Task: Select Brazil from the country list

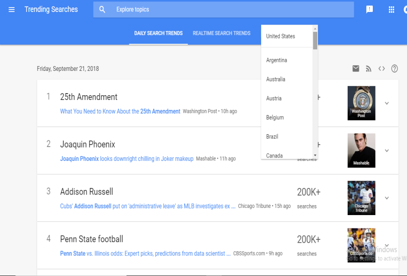Action: 287,137
